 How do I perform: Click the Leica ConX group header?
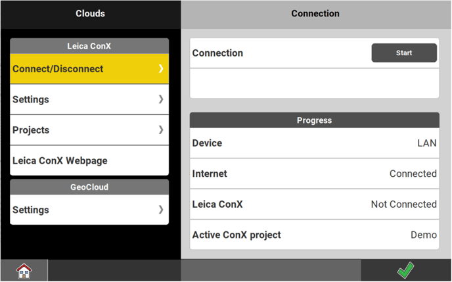(89, 46)
